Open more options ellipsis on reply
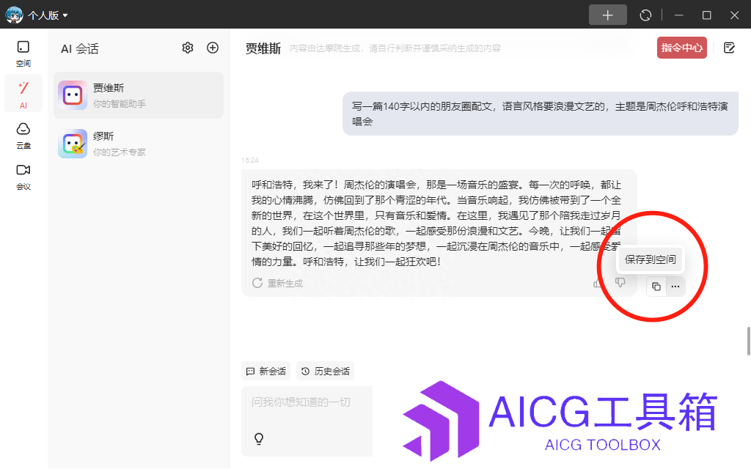This screenshot has width=751, height=469. [x=675, y=287]
